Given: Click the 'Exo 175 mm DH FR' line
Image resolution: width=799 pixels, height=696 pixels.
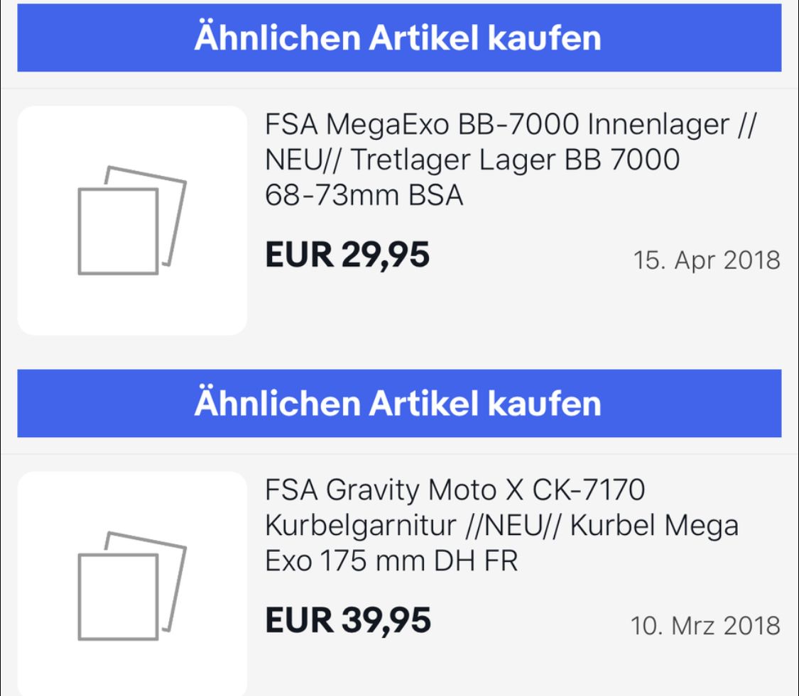Looking at the screenshot, I should [391, 561].
